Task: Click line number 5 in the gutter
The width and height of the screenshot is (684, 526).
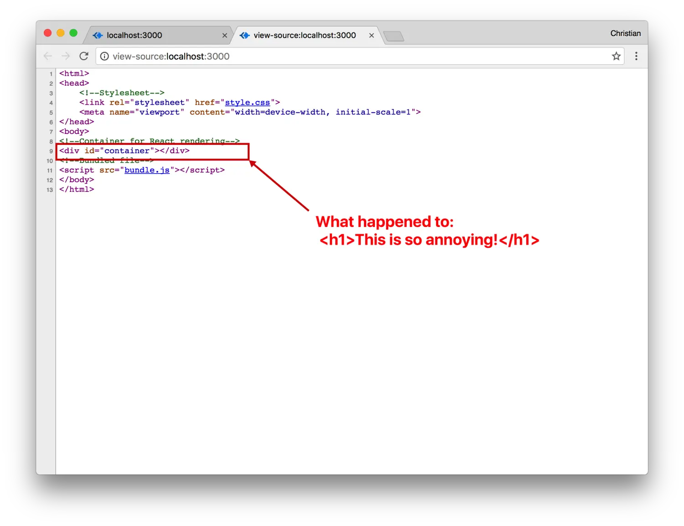Action: pyautogui.click(x=51, y=113)
